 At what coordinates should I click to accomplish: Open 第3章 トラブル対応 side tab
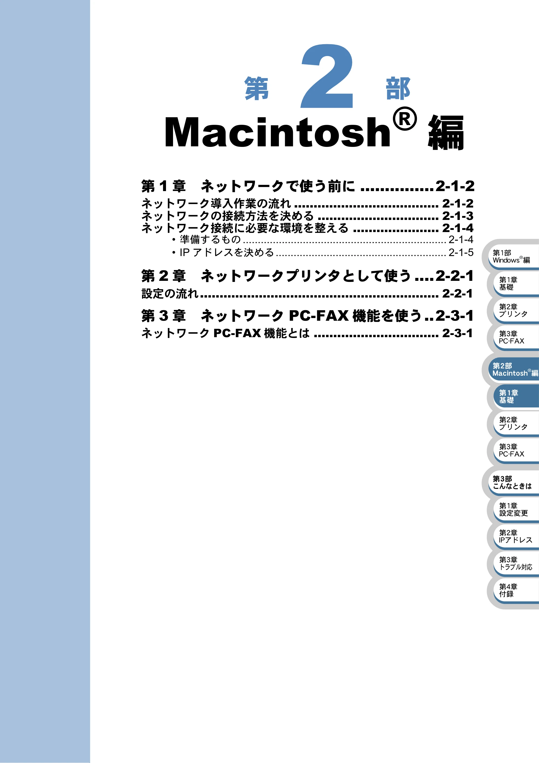click(x=516, y=563)
